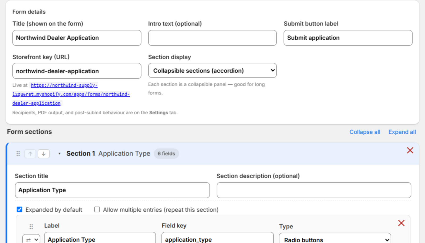Open the Section display dropdown
This screenshot has width=425, height=243.
click(212, 71)
